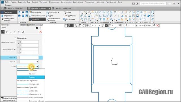Click the Длина input field
This screenshot has height=102, width=181.
tap(29, 58)
